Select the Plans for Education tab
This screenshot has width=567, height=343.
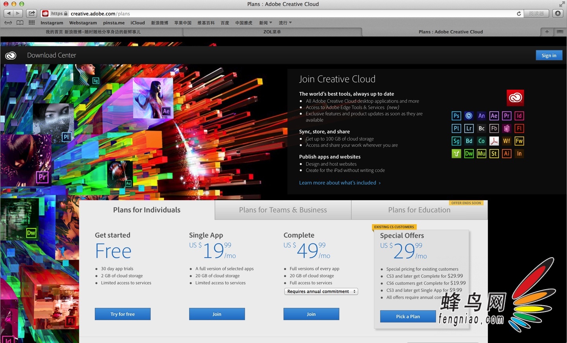point(419,210)
